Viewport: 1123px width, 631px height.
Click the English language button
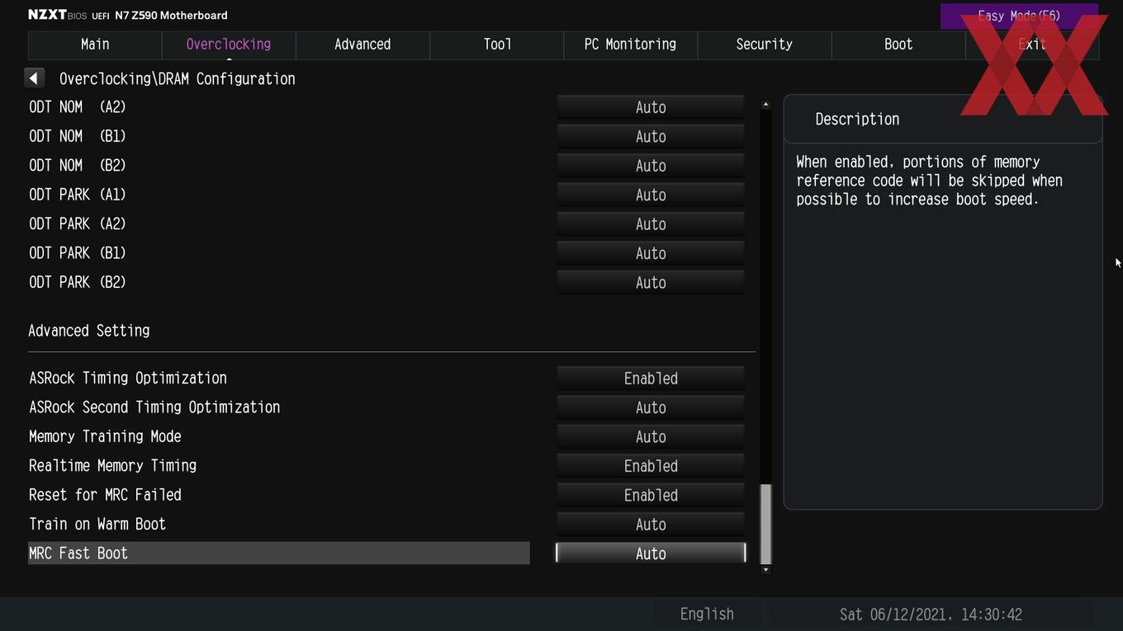pos(707,615)
